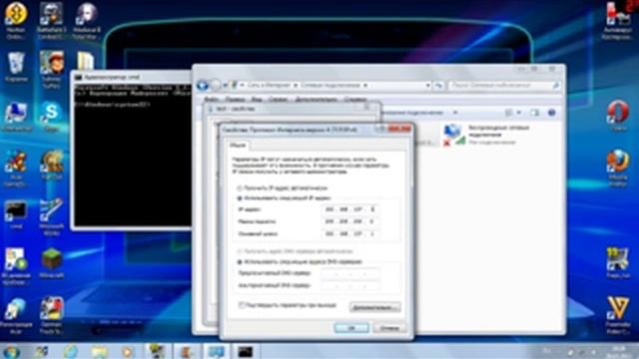
Task: Open the Дополнительно... advanced settings button
Action: (374, 307)
